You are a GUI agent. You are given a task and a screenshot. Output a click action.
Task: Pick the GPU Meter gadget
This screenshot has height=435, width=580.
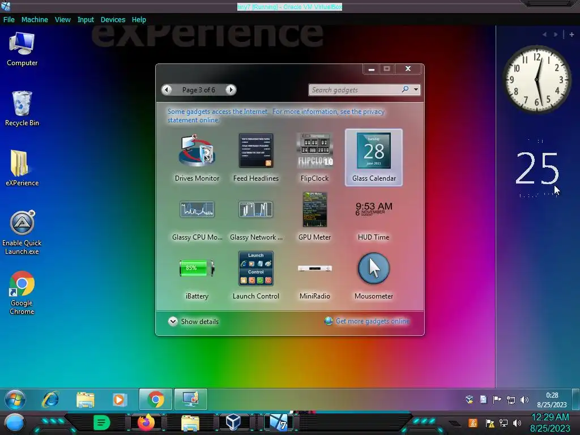314,217
